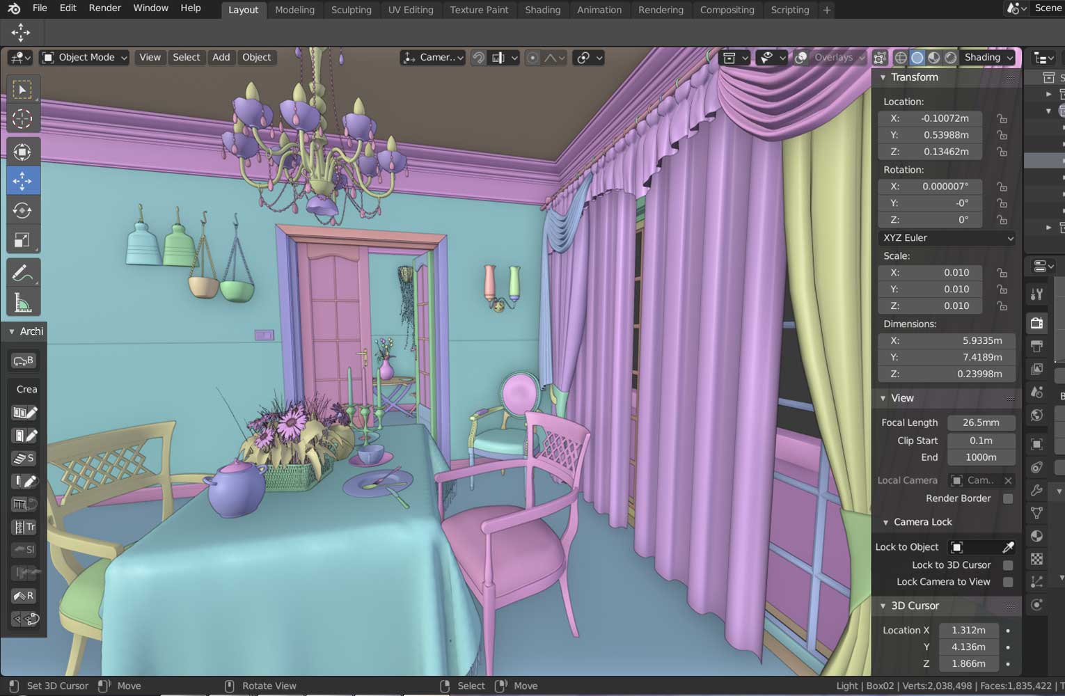The height and width of the screenshot is (696, 1065).
Task: Toggle X-Ray mode in viewport header
Action: (x=880, y=57)
